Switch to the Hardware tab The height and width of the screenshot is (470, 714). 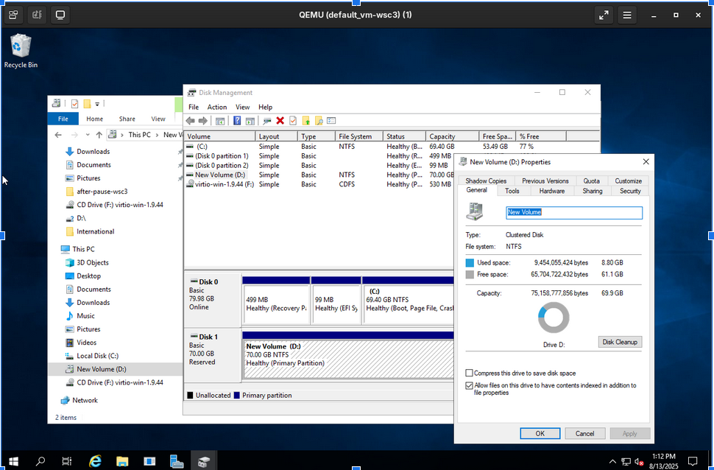551,191
